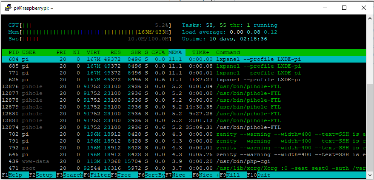Sort by the highlighted MEM% column header
The height and width of the screenshot is (180, 374).
click(175, 52)
